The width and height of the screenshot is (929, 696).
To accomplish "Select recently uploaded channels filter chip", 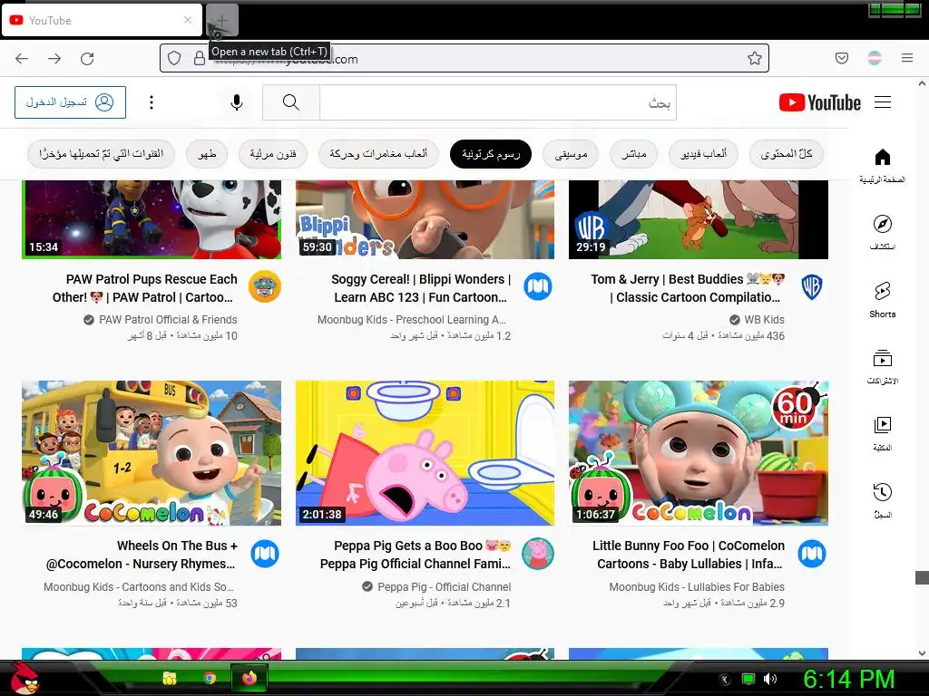I will [x=102, y=154].
